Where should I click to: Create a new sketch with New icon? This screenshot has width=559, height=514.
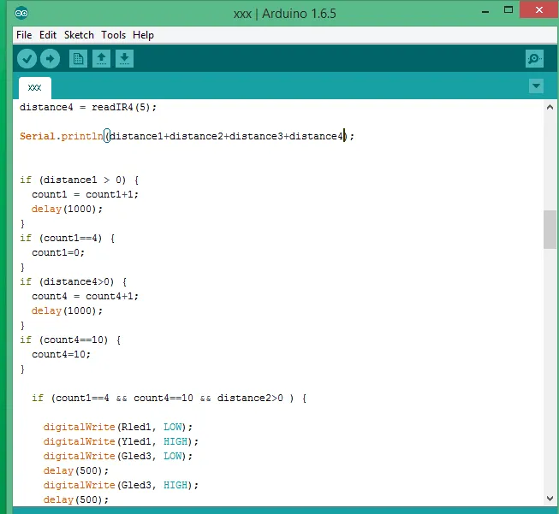tap(78, 59)
